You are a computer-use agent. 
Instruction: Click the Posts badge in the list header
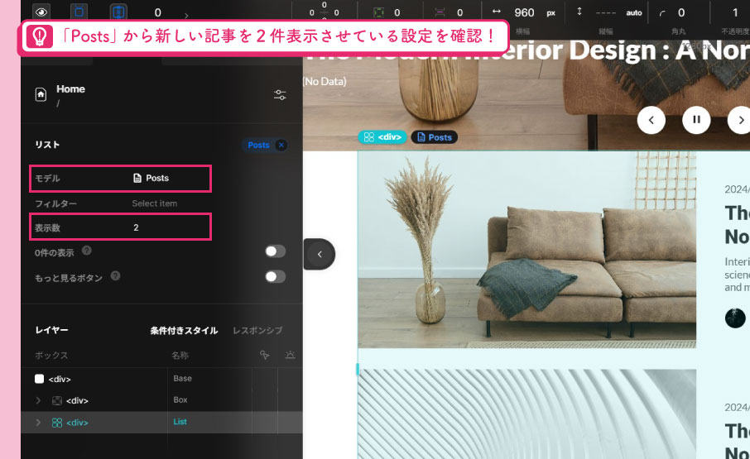click(259, 145)
